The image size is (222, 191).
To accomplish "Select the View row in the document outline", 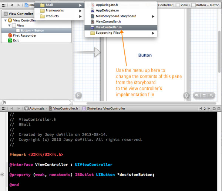I will tap(36, 26).
